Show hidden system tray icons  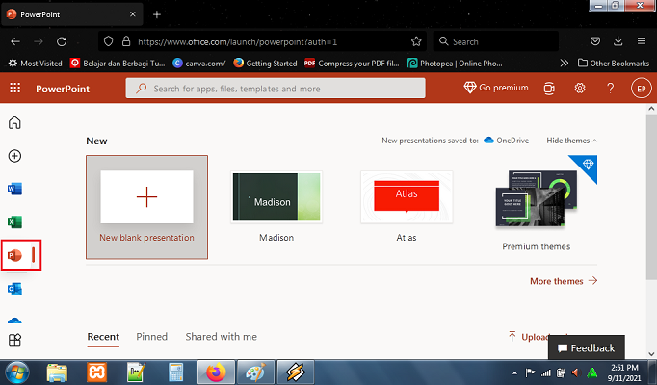515,372
